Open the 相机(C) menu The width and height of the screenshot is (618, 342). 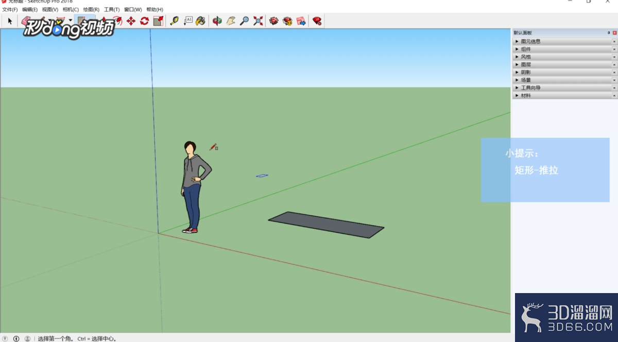71,10
